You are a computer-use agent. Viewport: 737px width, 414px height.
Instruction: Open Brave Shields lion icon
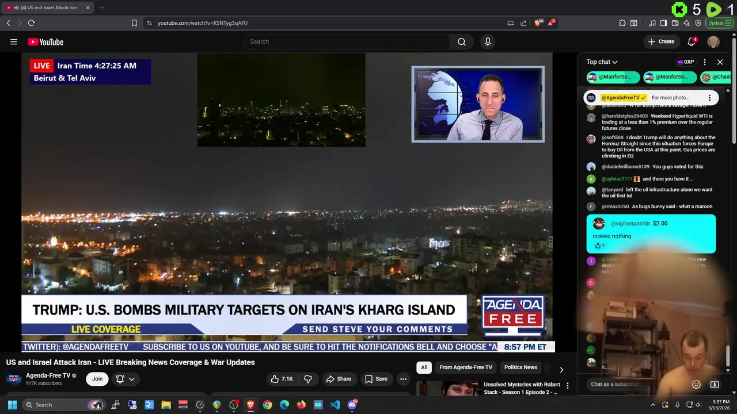point(538,23)
